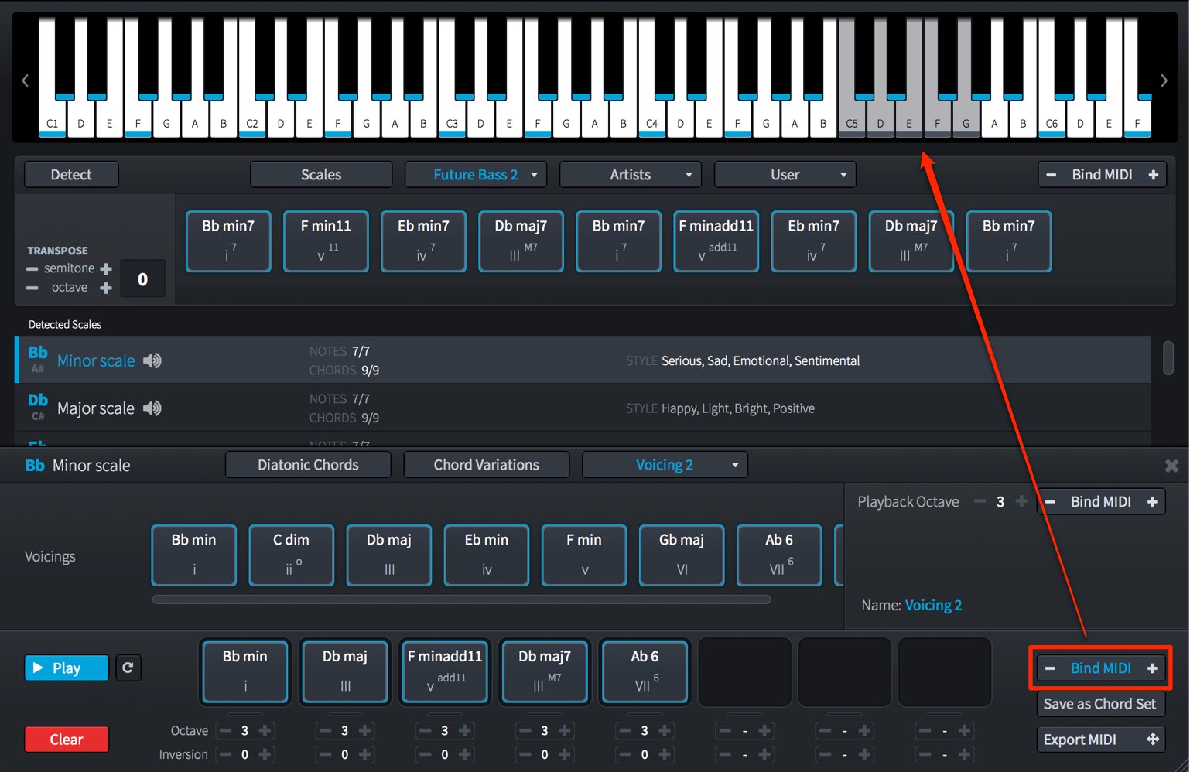Switch to Diatonic Chords tab

point(308,465)
